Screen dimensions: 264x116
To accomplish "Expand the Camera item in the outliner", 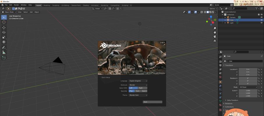I will [x=225, y=17].
